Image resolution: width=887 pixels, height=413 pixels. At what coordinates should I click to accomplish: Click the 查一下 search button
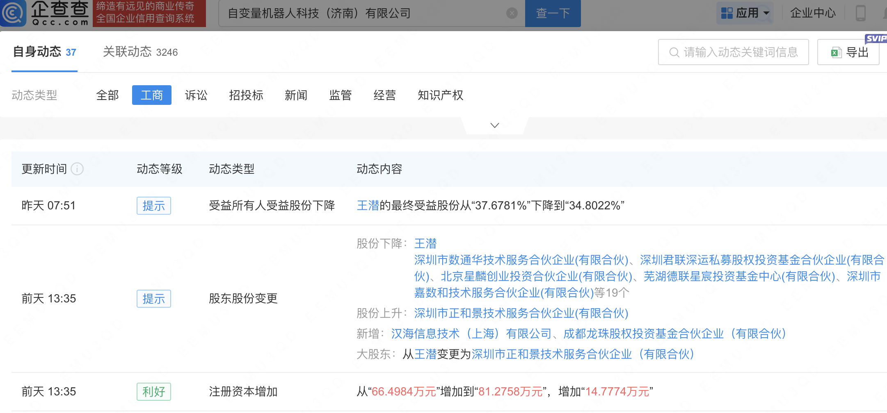tap(553, 14)
